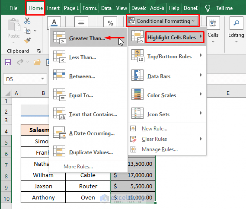246x209 pixels.
Task: Click the Tell me lightbulb icon
Action: pos(208,8)
